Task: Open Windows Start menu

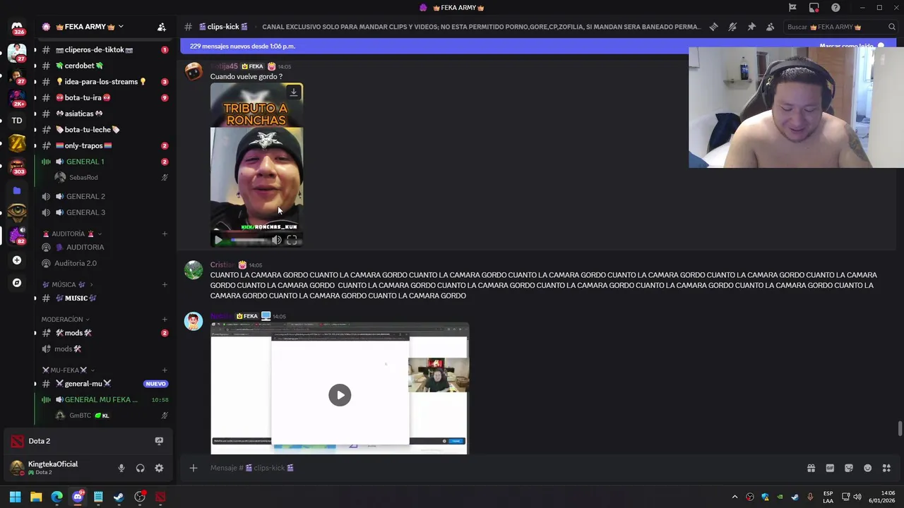Action: pos(15,497)
